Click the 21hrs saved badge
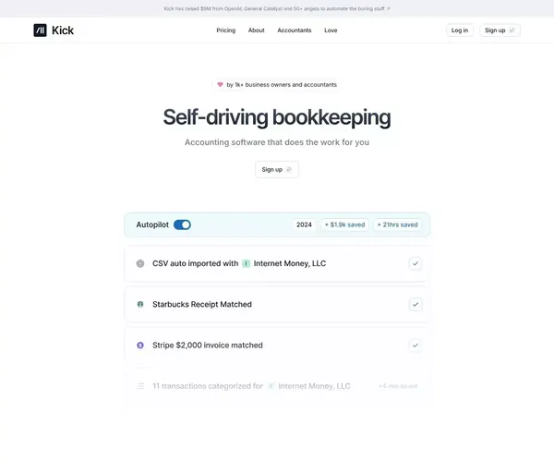Viewport: 554px width, 461px height. click(397, 224)
